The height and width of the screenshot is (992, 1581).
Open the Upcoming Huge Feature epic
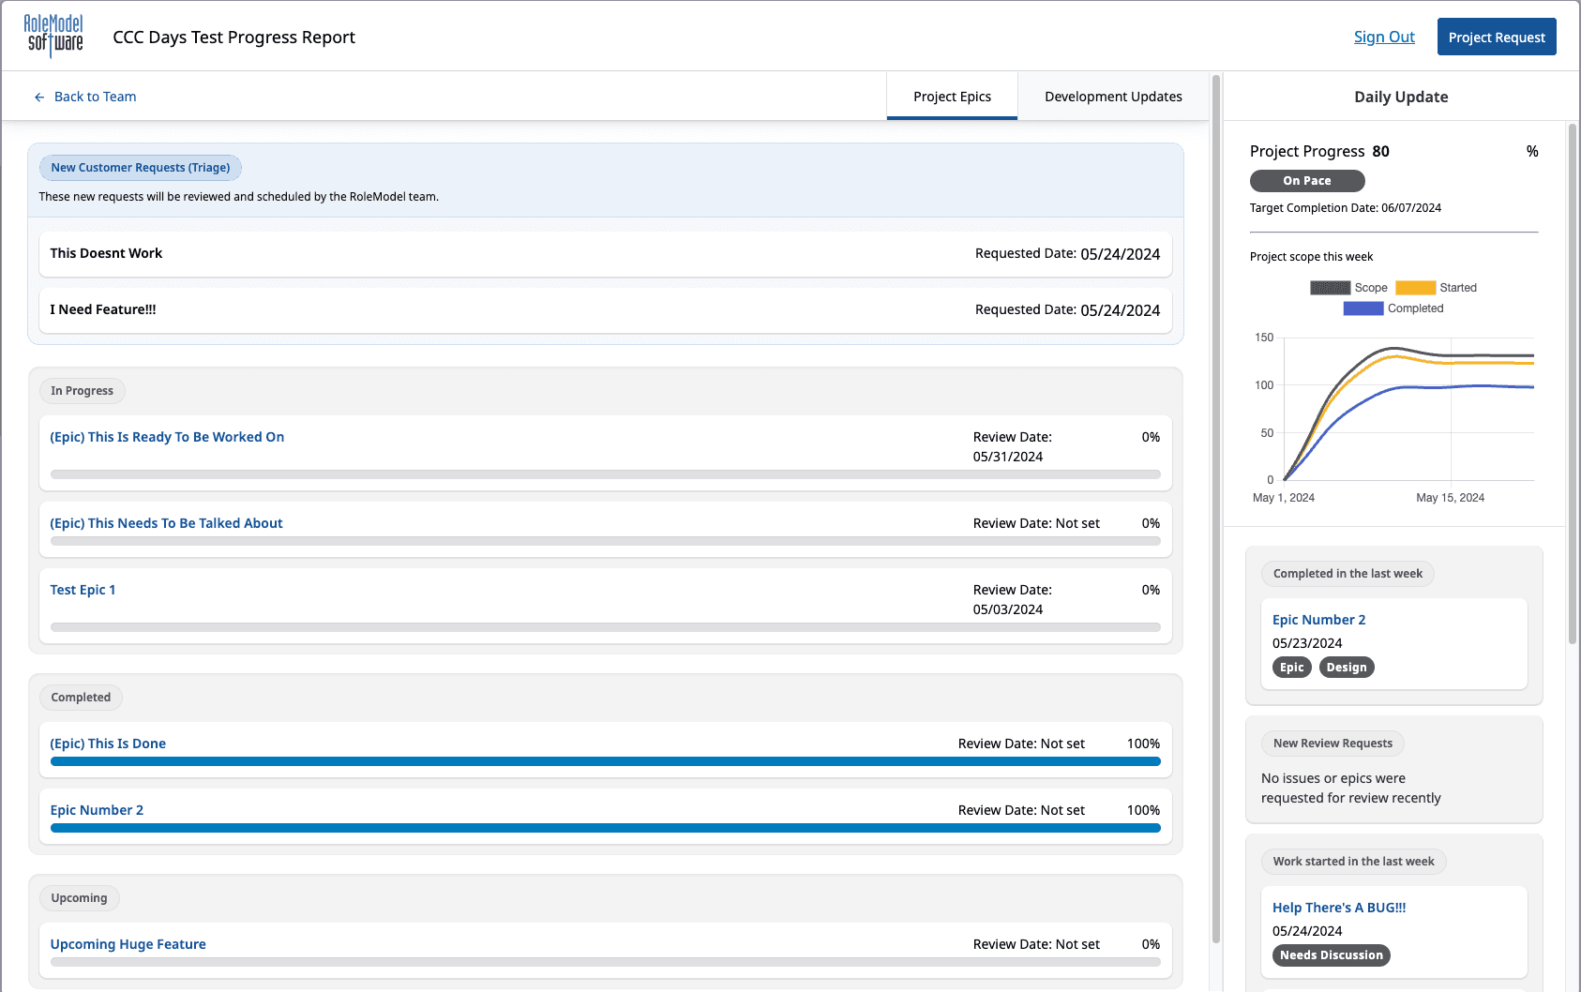click(128, 944)
